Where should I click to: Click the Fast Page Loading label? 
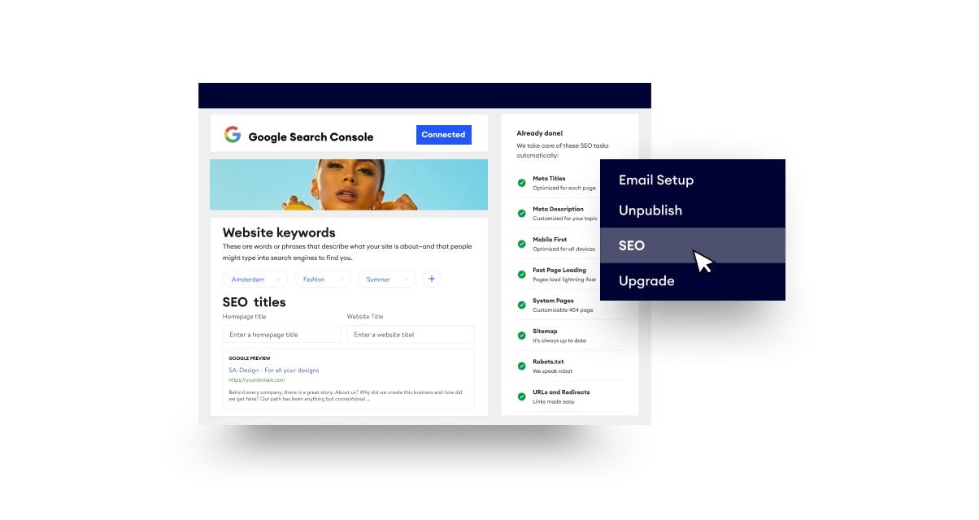click(x=559, y=270)
